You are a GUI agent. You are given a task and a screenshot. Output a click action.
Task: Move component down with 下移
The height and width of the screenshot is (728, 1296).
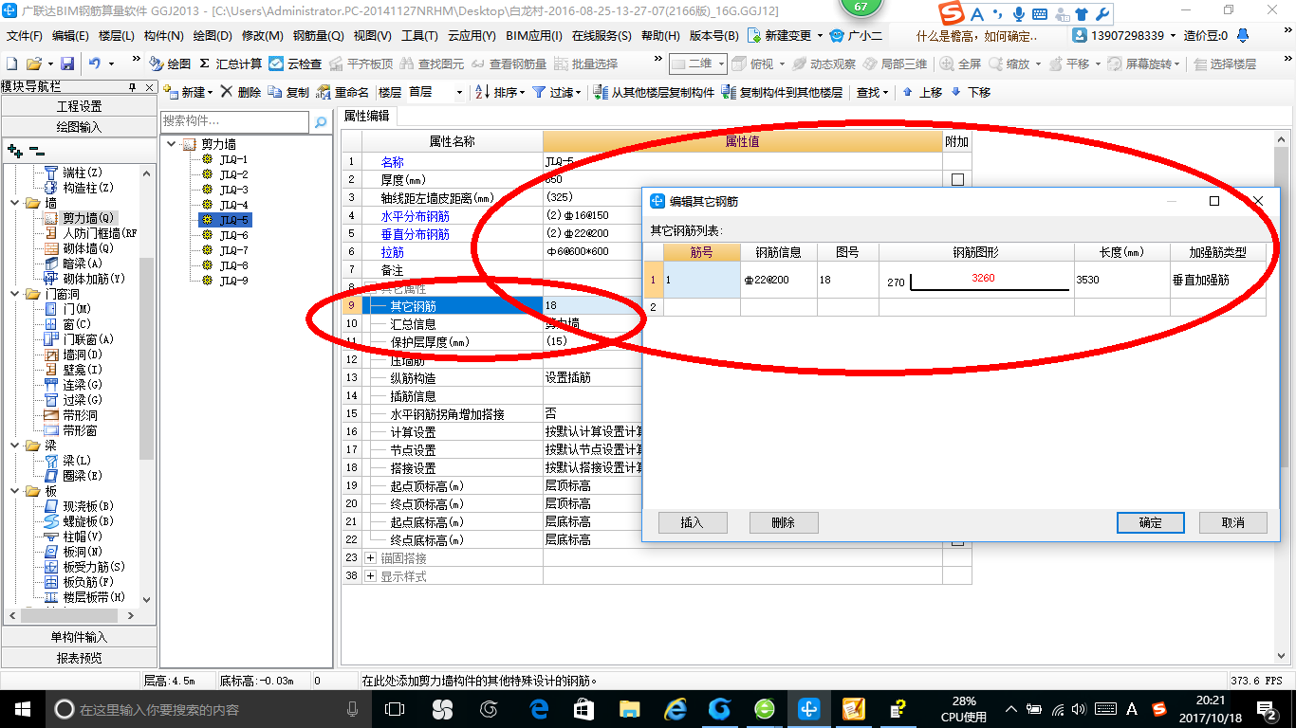[971, 92]
